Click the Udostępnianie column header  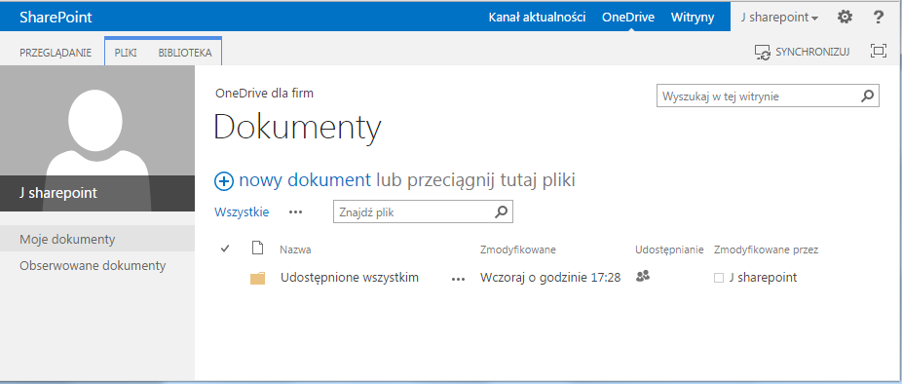point(669,250)
